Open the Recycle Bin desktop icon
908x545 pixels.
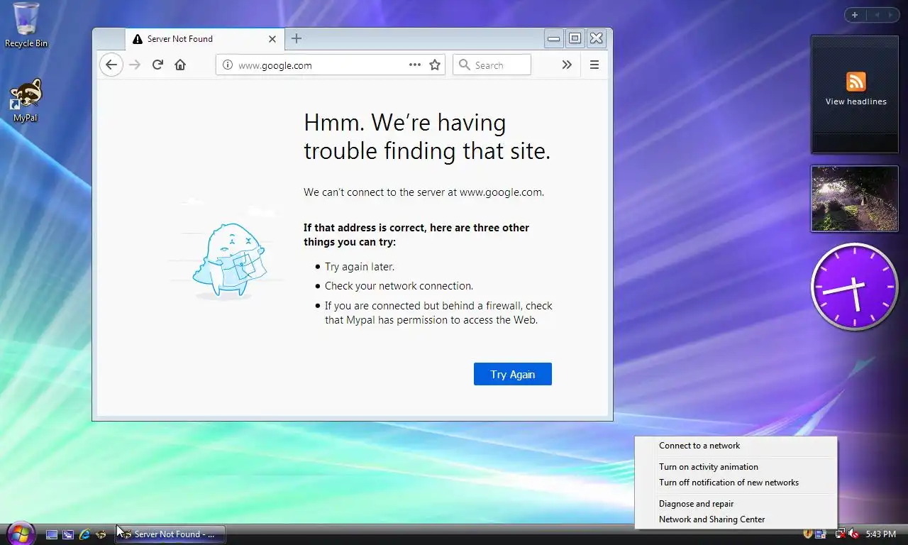pyautogui.click(x=26, y=25)
